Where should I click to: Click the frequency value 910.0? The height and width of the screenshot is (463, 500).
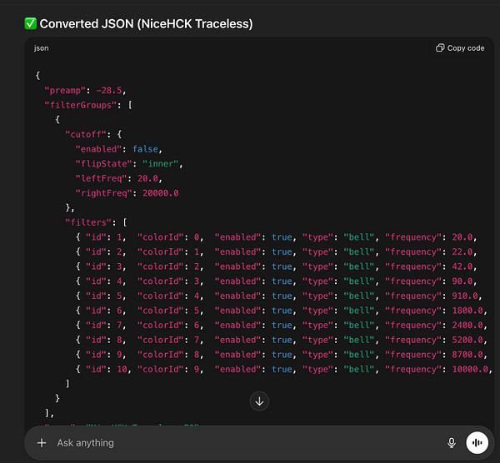pos(465,296)
